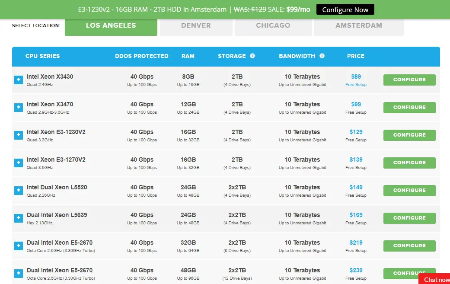Click the Intel Dual Xeon L5520 name
The height and width of the screenshot is (284, 450).
point(57,187)
